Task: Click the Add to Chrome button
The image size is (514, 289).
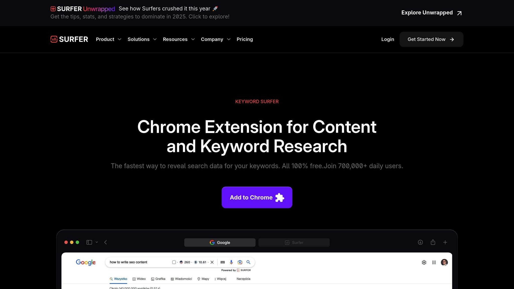Action: [x=257, y=197]
